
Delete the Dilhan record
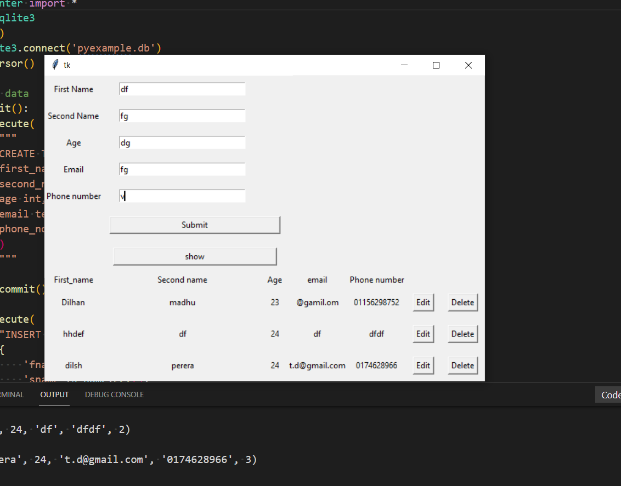pos(462,302)
